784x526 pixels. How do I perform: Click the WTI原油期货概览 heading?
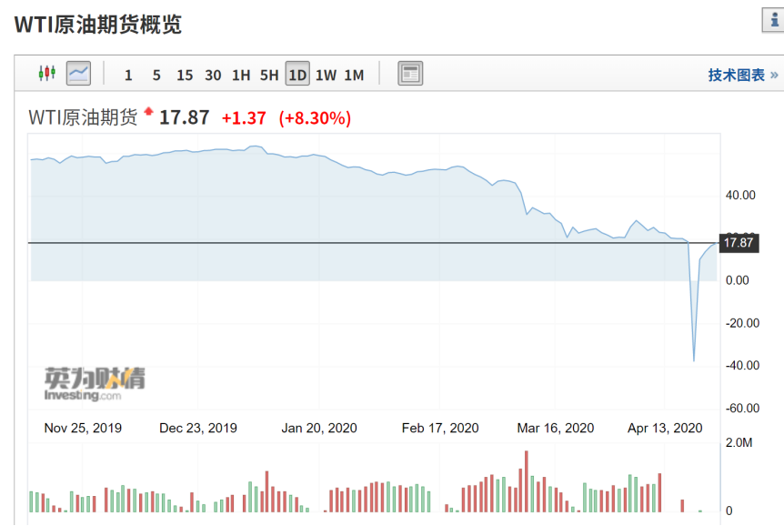[x=98, y=25]
